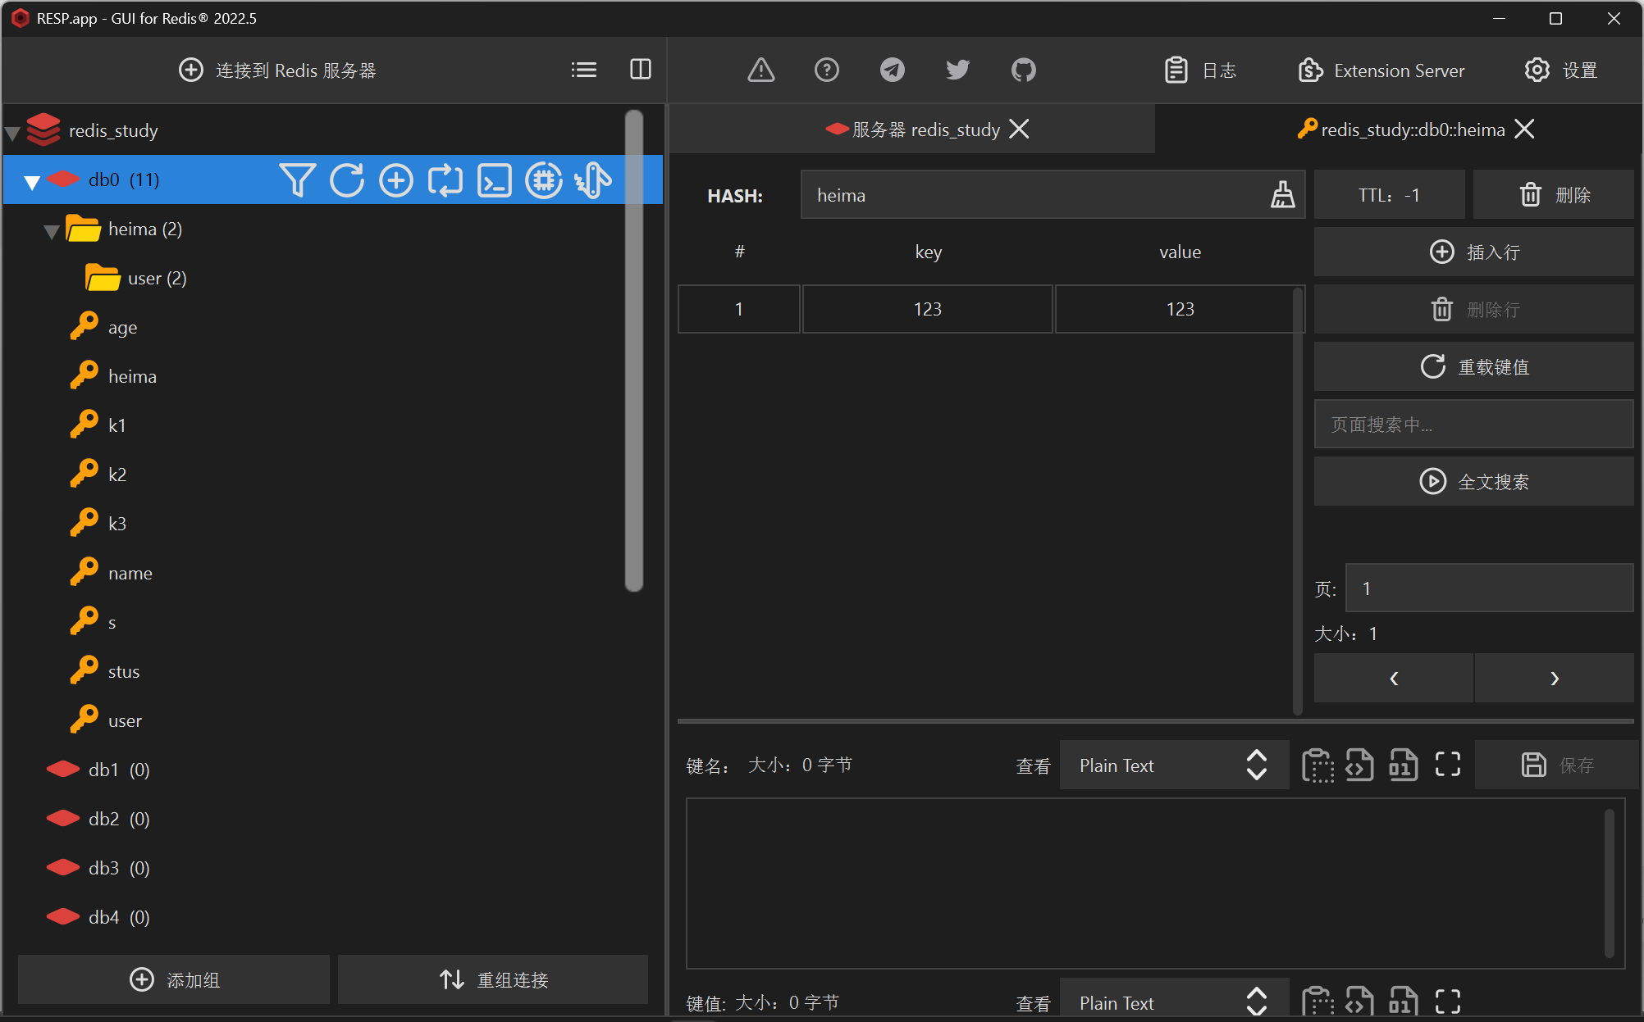
Task: Click the page number input field
Action: pos(1489,588)
